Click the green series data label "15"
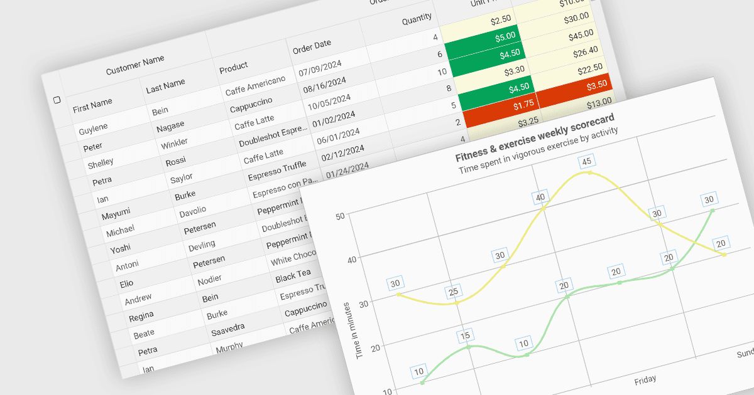Image resolution: width=754 pixels, height=395 pixels. coord(465,336)
